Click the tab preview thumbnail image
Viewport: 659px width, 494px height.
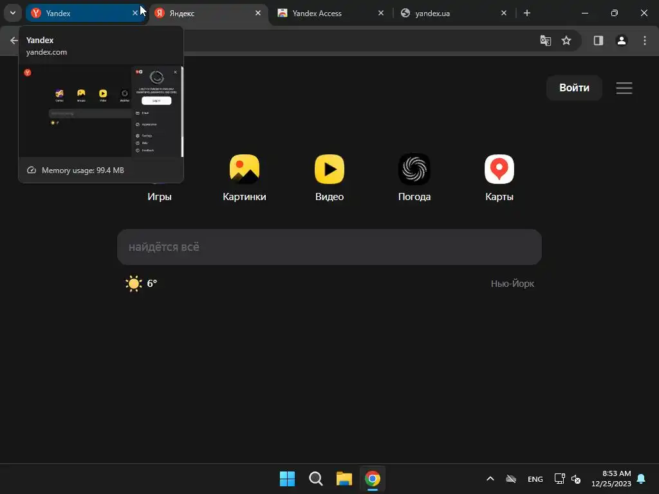101,111
